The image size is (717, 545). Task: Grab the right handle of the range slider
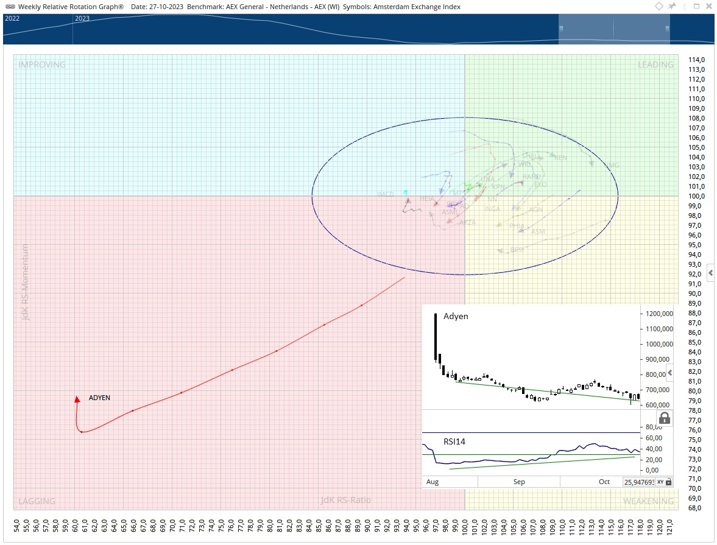click(668, 29)
